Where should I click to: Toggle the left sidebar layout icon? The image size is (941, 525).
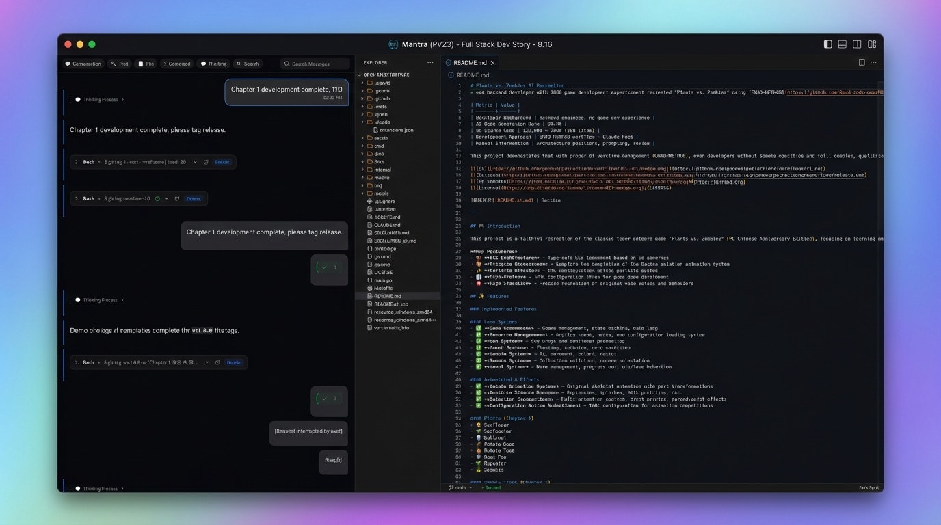pos(827,44)
